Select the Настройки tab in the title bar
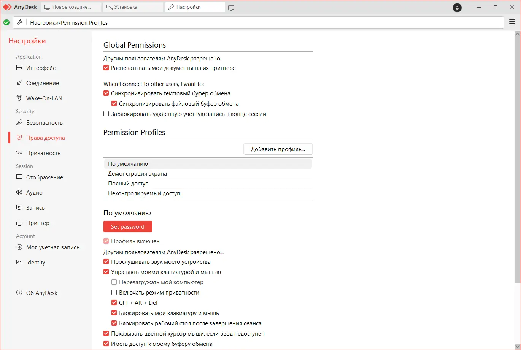Screen dimensions: 521x350 tap(195, 7)
